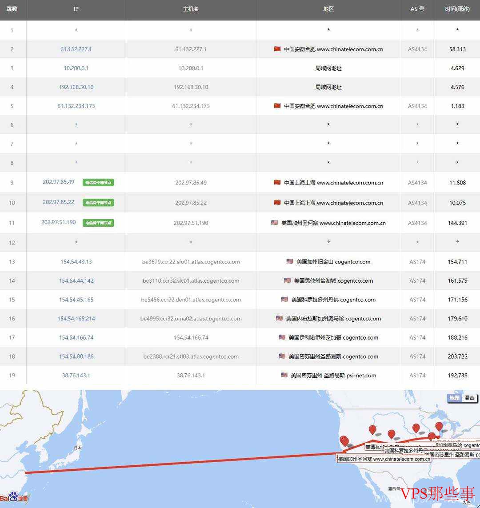Click the US flag in hop 11 row

pos(274,222)
